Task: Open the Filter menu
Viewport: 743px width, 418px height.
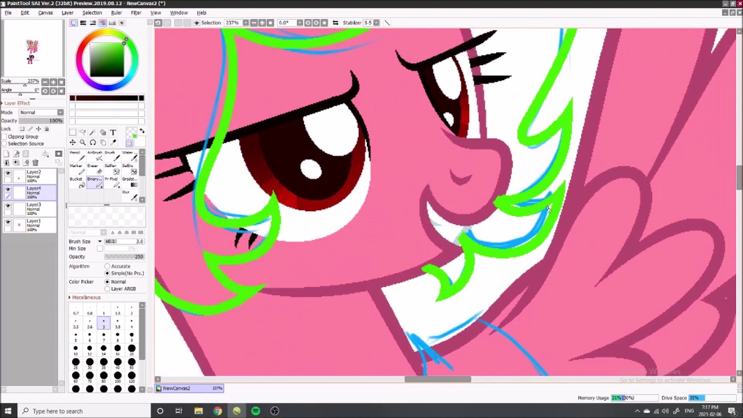Action: (136, 13)
